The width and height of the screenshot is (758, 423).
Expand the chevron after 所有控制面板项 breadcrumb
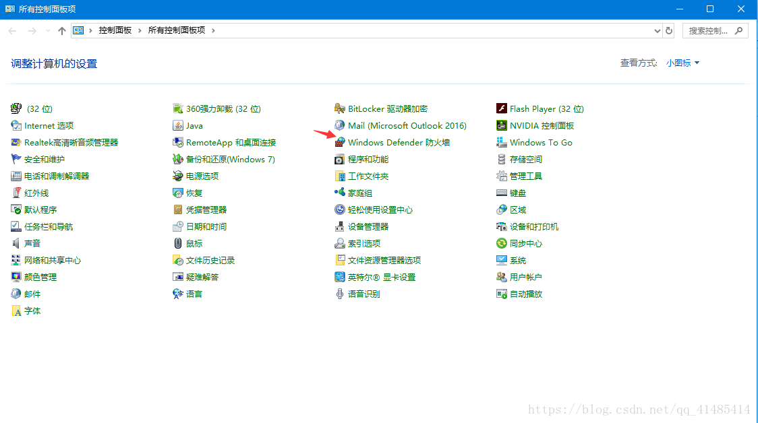click(x=213, y=30)
